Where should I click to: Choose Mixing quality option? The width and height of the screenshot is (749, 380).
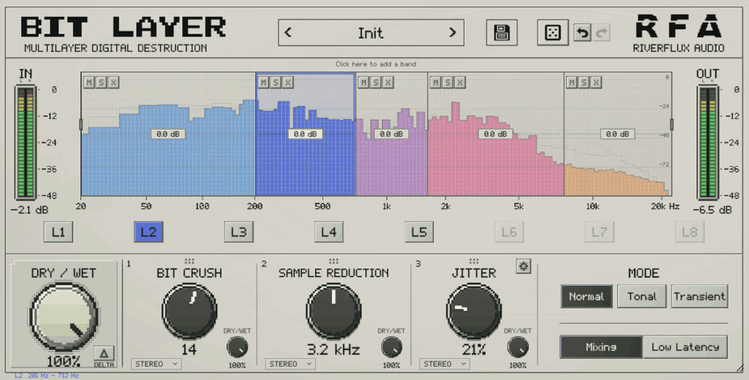601,347
